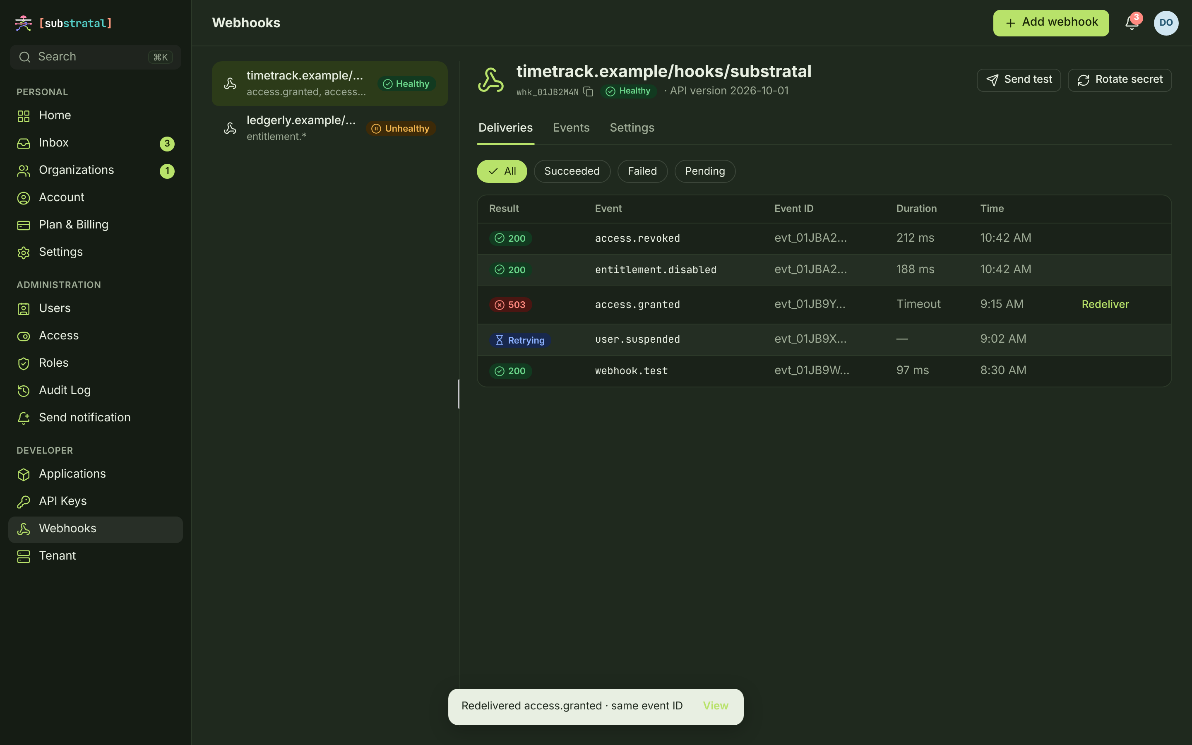
Task: Open Tenant page
Action: (96, 556)
